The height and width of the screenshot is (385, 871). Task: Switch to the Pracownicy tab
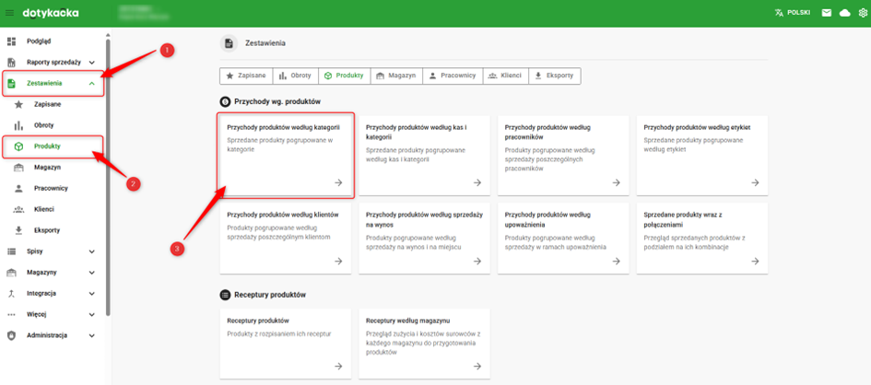coord(453,76)
